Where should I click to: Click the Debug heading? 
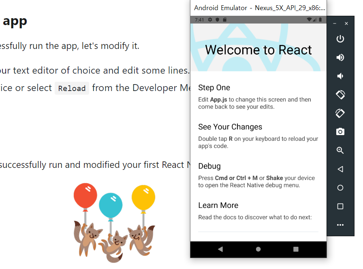pos(209,166)
